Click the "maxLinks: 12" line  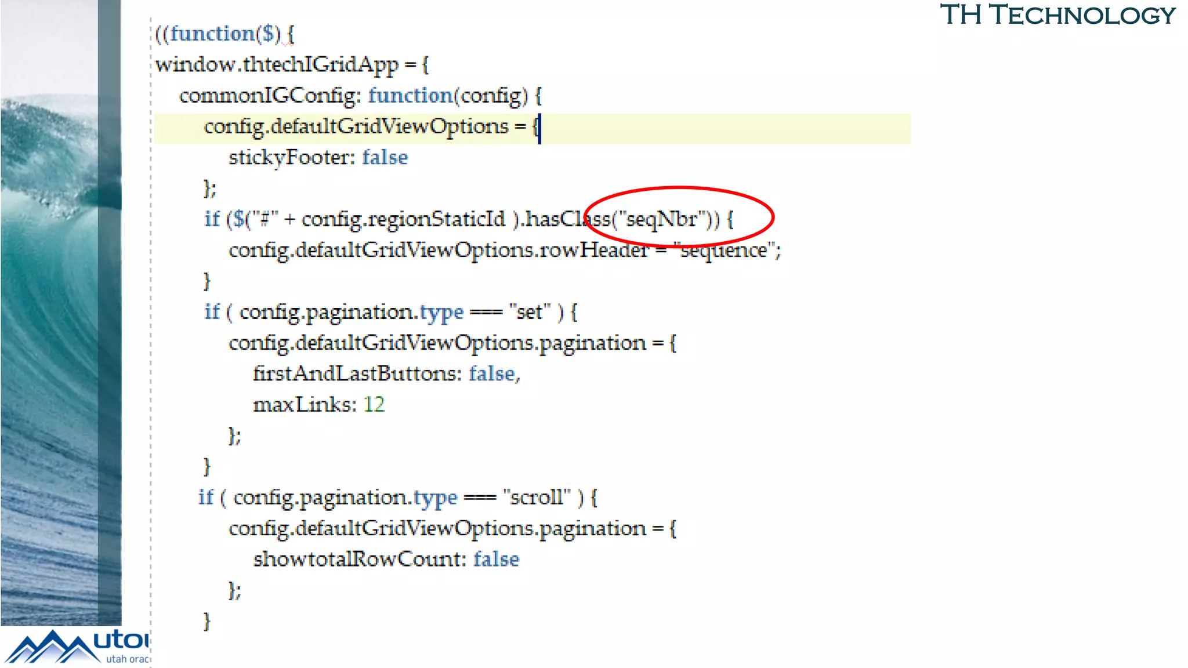pyautogui.click(x=319, y=405)
